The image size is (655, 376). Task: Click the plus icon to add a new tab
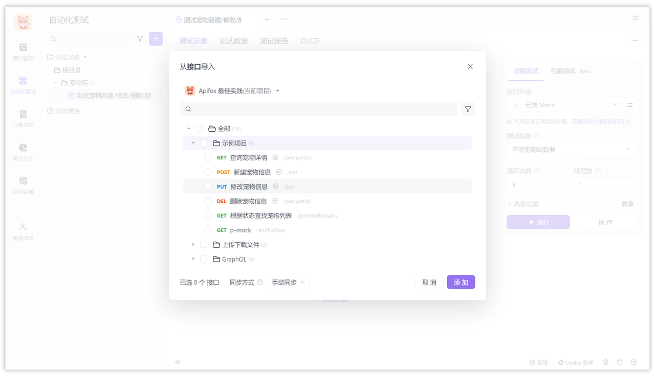pyautogui.click(x=267, y=19)
